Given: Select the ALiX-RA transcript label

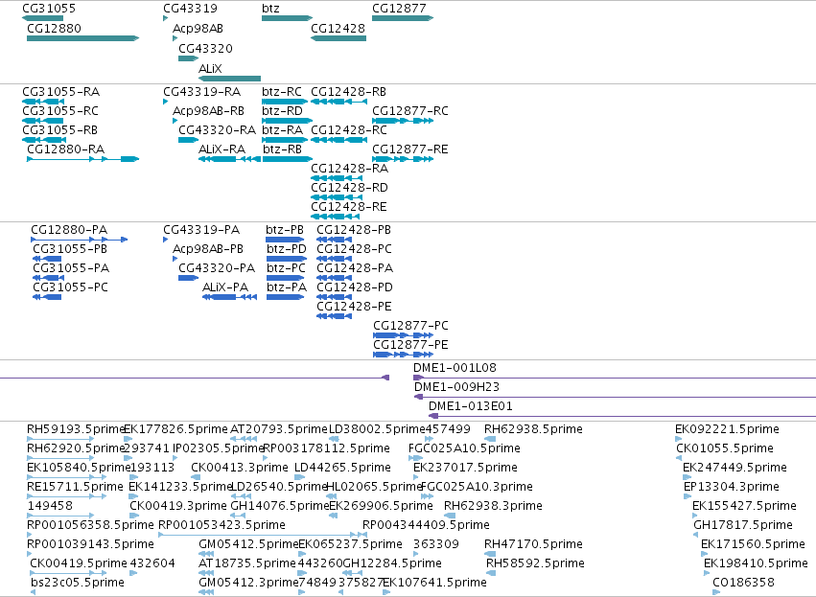Looking at the screenshot, I should pos(221,149).
